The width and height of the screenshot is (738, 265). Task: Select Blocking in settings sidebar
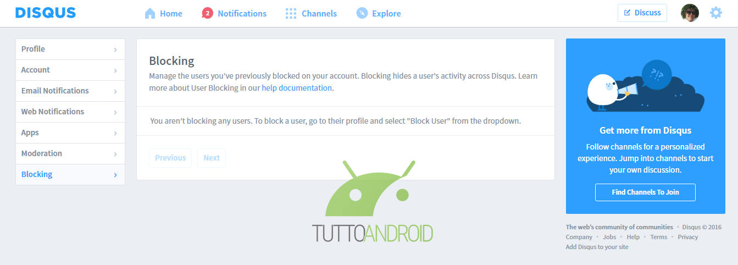coord(70,175)
